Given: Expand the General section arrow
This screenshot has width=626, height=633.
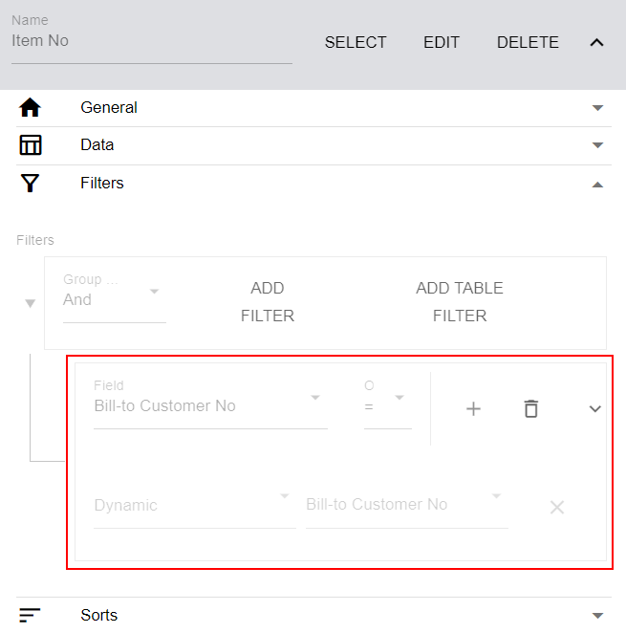Looking at the screenshot, I should click(597, 108).
